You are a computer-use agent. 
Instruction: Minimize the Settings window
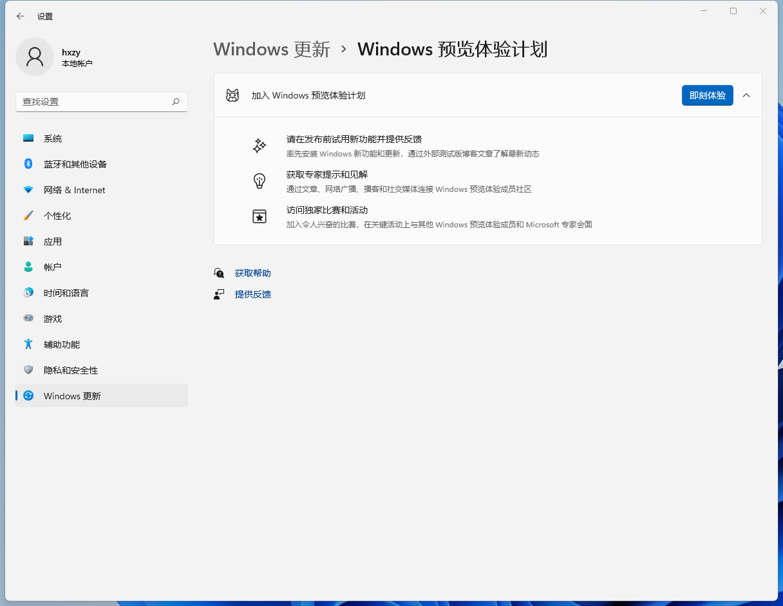click(704, 11)
